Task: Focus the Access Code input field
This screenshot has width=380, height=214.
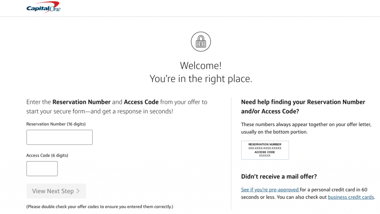Action: pos(42,169)
